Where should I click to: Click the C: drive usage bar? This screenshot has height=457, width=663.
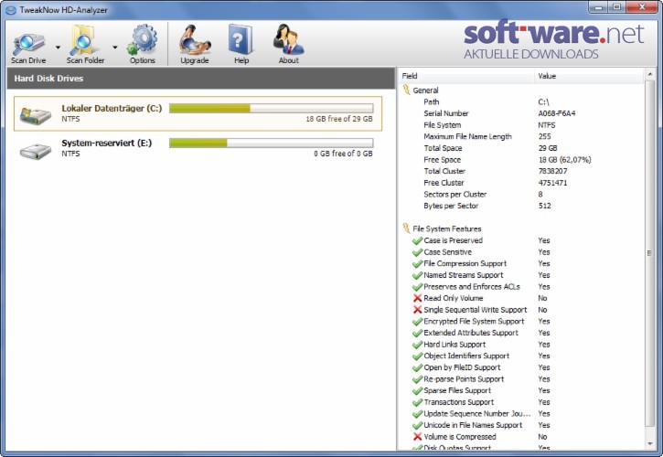[x=271, y=108]
